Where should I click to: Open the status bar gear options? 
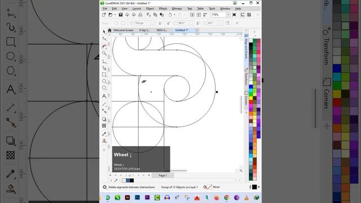coord(105,187)
